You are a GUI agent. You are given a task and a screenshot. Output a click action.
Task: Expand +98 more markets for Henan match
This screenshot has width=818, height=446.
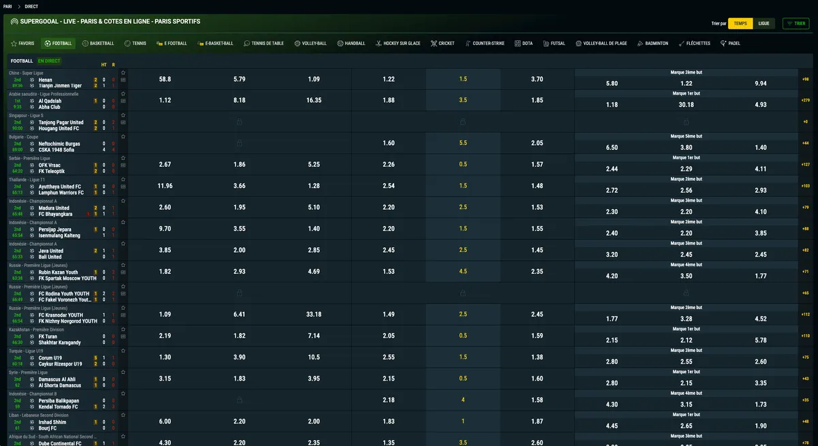(806, 79)
